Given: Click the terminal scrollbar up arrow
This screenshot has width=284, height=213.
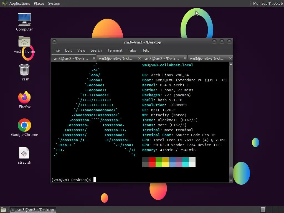Looking at the screenshot, I should tap(231, 64).
